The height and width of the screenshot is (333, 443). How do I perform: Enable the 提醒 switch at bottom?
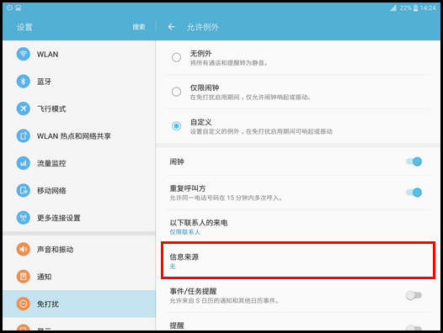pos(414,328)
